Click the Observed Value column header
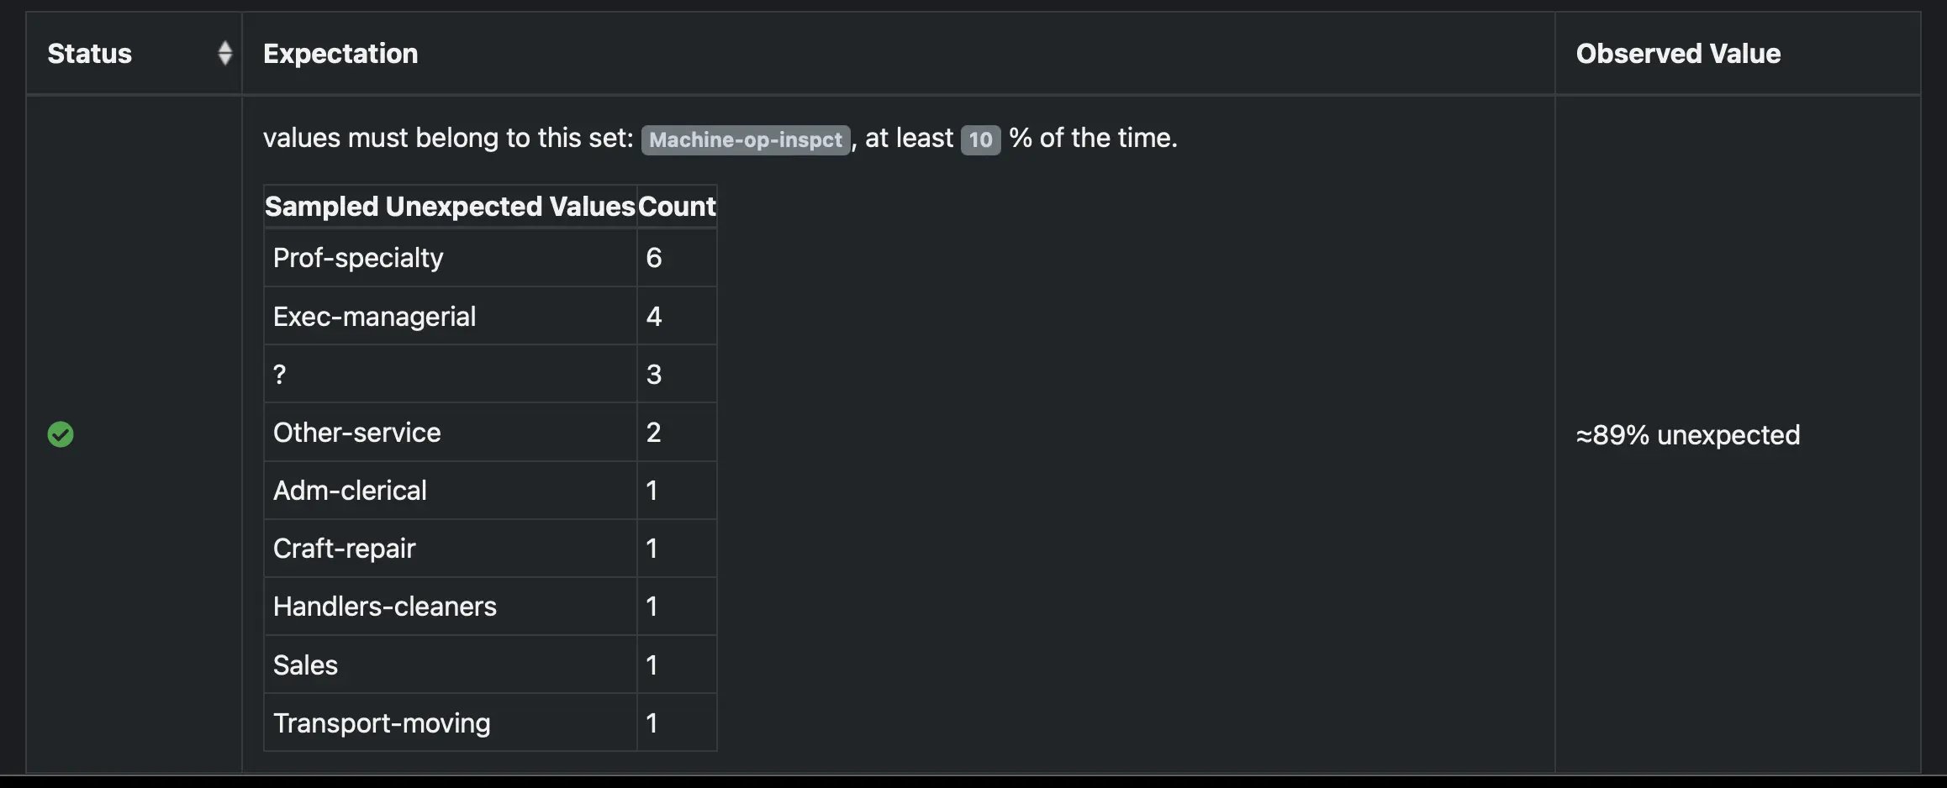This screenshot has width=1947, height=788. point(1678,53)
